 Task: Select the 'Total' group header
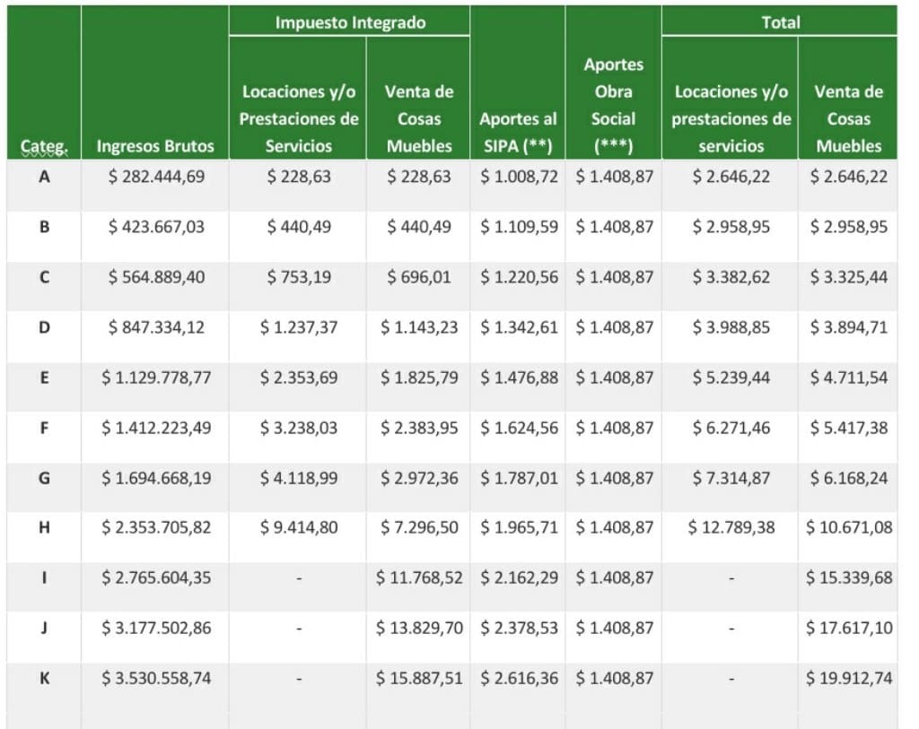(780, 22)
